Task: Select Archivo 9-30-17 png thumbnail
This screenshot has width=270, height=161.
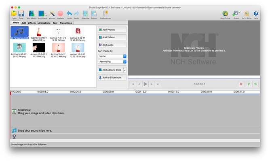Action: point(19,50)
